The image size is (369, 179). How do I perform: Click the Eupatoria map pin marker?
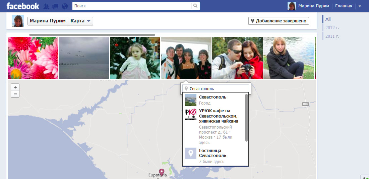(162, 172)
